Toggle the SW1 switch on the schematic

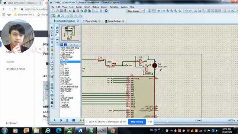(x=111, y=66)
